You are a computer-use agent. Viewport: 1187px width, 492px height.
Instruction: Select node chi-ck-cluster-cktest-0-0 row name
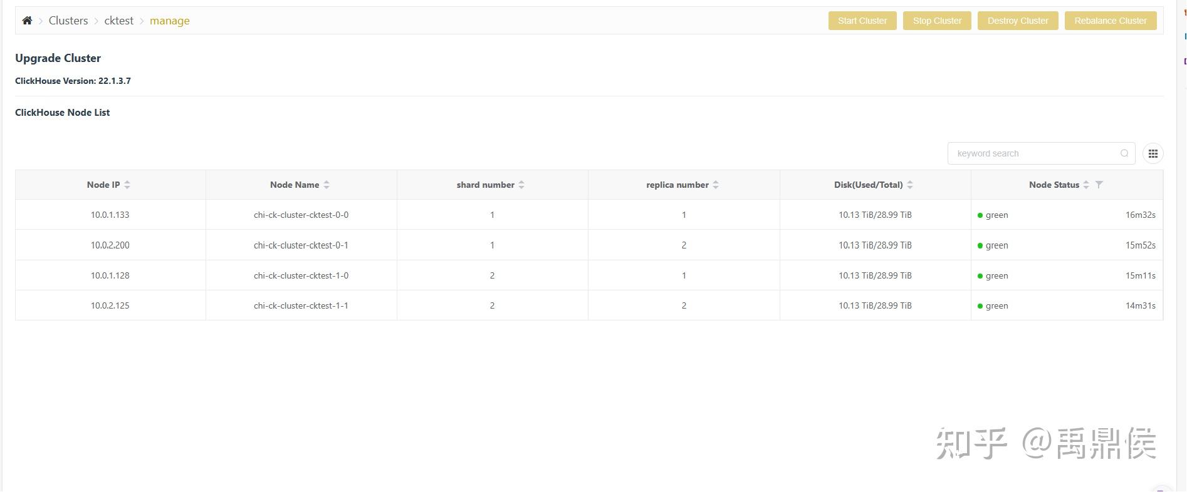click(301, 215)
